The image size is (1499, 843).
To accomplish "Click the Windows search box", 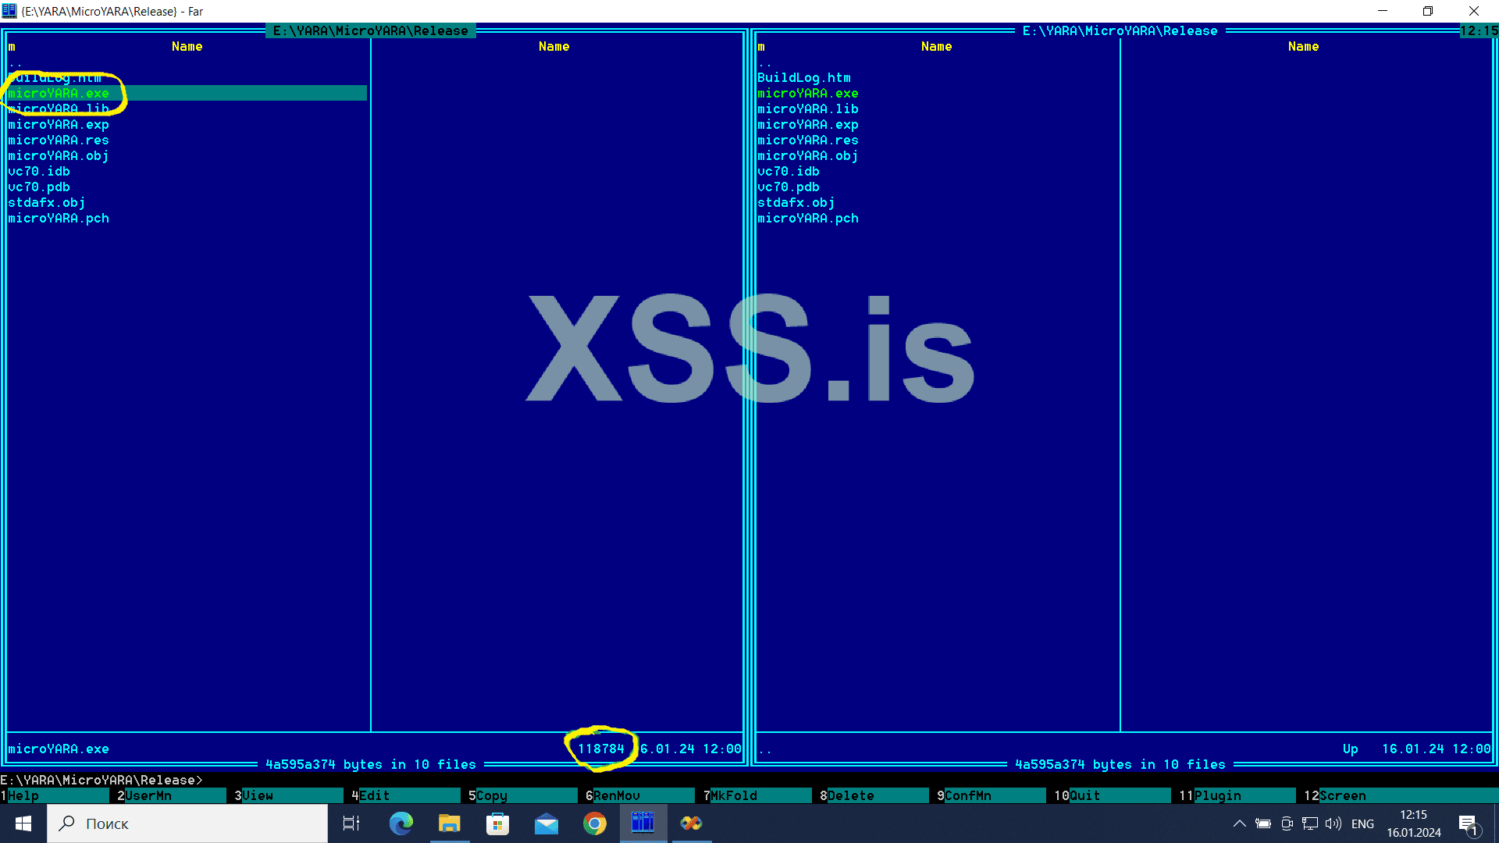I will click(x=187, y=823).
